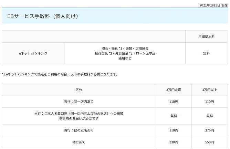Click the 550円 fee cell
Screen dimensions: 230x149
(x=210, y=142)
